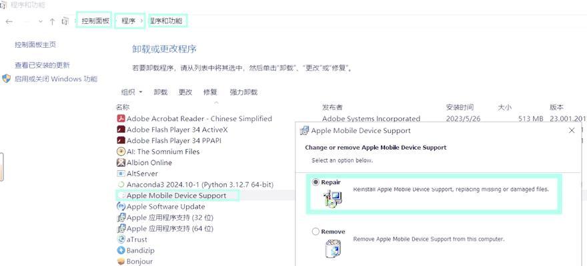This screenshot has width=587, height=266.
Task: Click the Anaconda3 icon
Action: pyautogui.click(x=121, y=185)
